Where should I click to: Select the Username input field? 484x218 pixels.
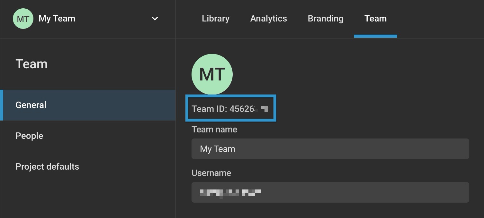click(330, 192)
